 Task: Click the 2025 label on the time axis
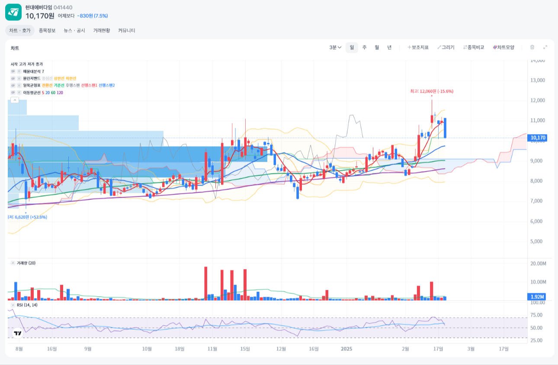347,349
